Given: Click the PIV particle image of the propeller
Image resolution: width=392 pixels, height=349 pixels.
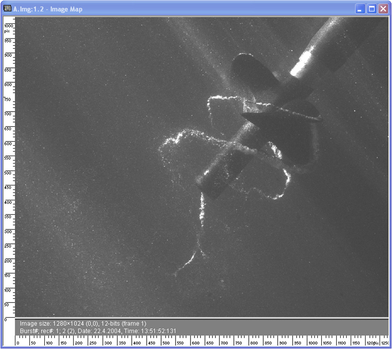Looking at the screenshot, I should [x=202, y=167].
